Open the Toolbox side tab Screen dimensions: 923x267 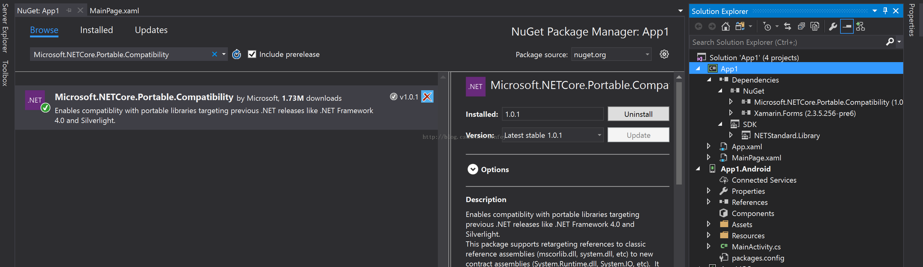point(5,73)
